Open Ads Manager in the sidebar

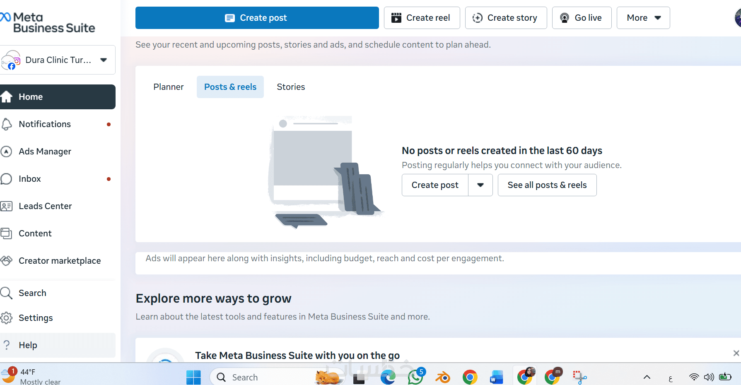click(x=58, y=152)
